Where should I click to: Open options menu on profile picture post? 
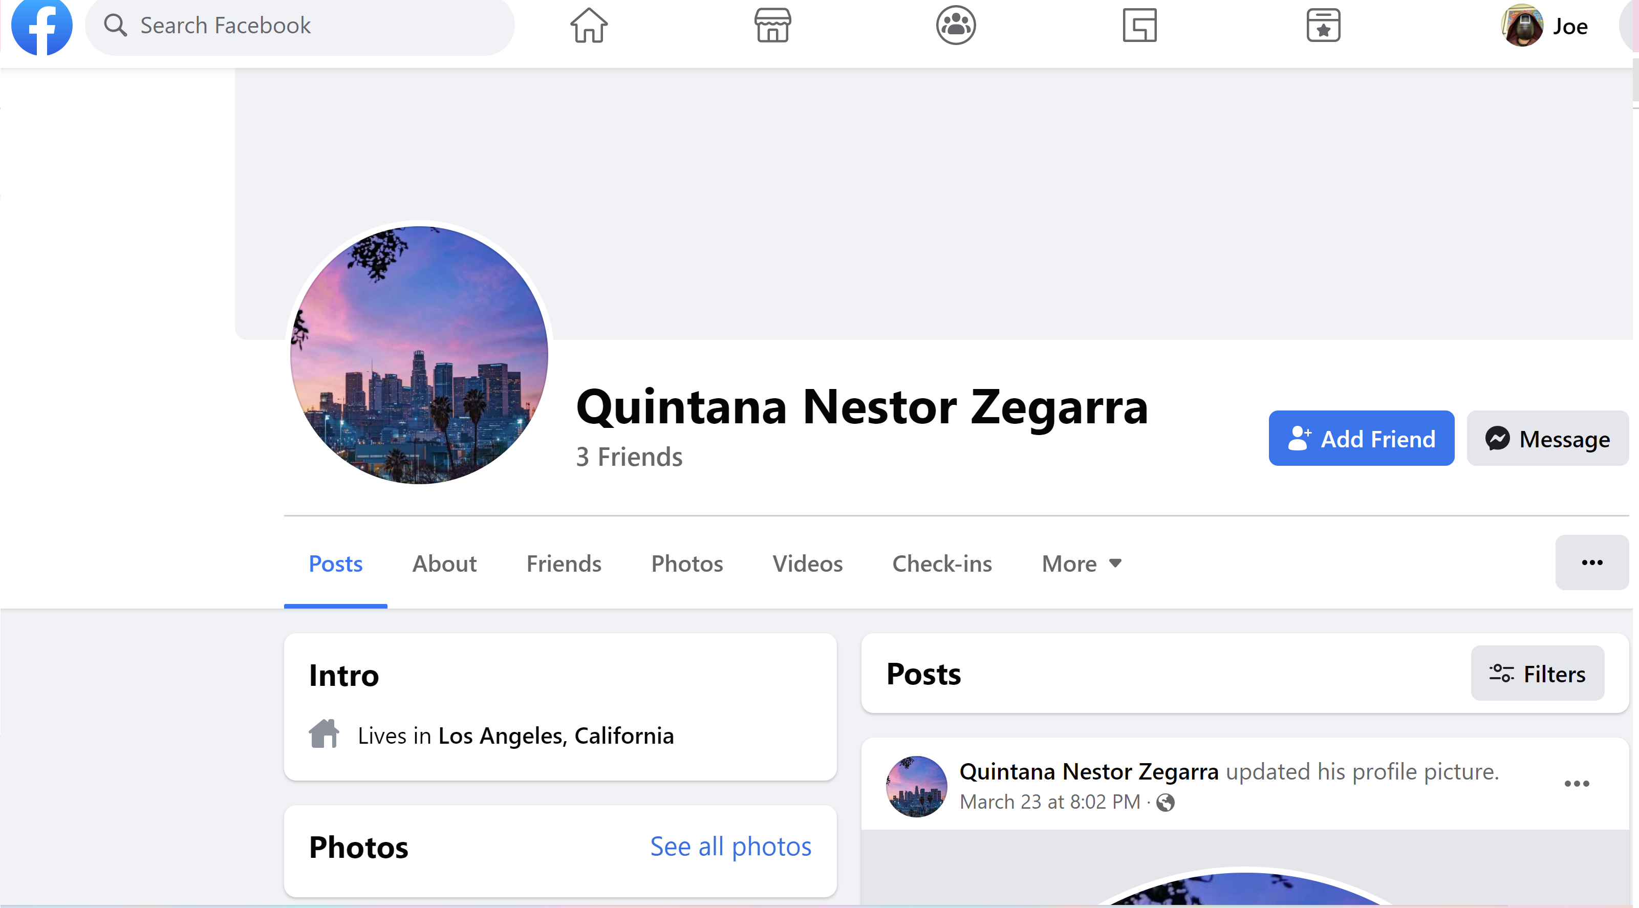[x=1577, y=784]
